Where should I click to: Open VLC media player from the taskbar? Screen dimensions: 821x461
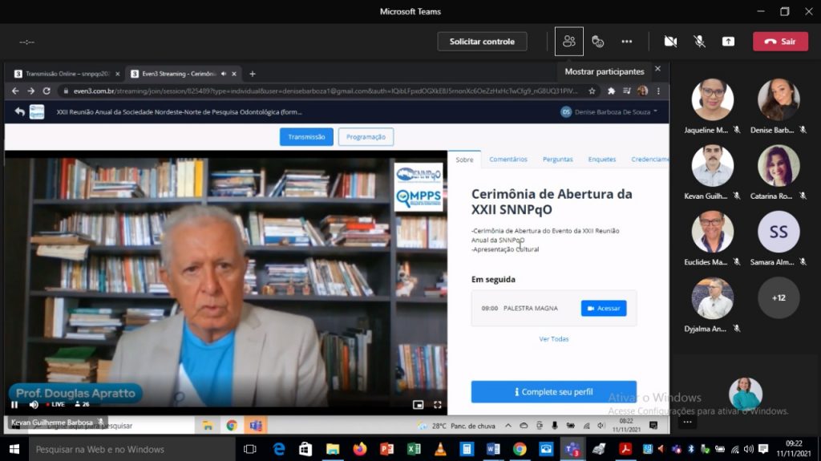pyautogui.click(x=440, y=450)
